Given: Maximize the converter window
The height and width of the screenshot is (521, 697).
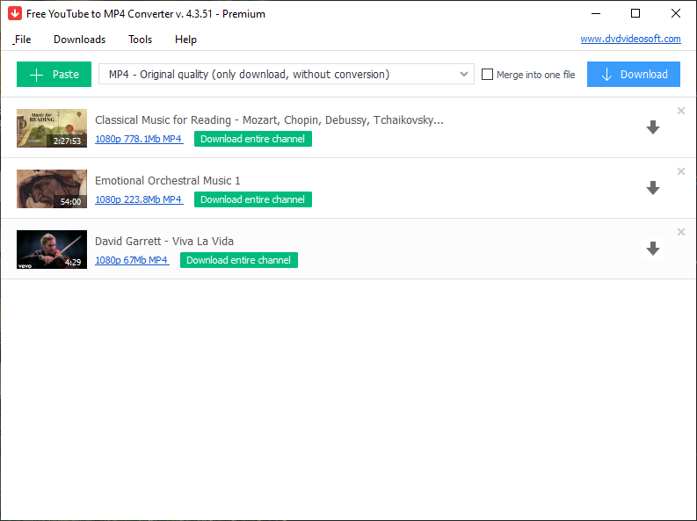Looking at the screenshot, I should pos(635,13).
